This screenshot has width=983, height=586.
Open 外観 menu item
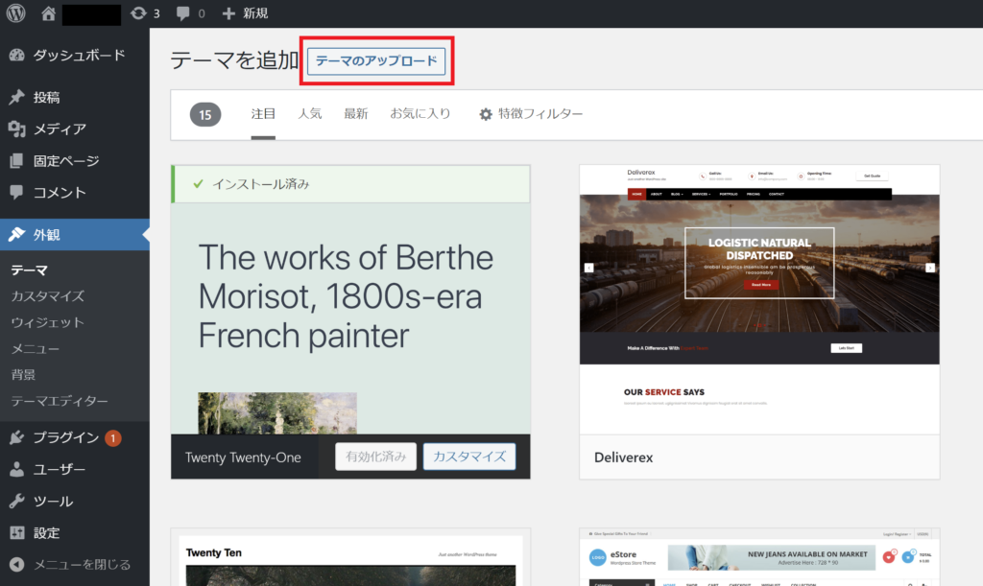coord(75,234)
